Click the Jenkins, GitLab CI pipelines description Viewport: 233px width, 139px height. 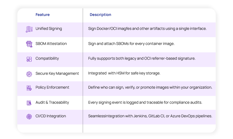point(150,116)
